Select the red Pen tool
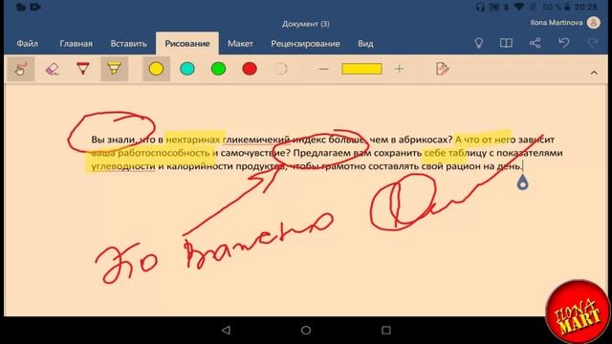Screen dimensions: 612x344 (x=83, y=69)
